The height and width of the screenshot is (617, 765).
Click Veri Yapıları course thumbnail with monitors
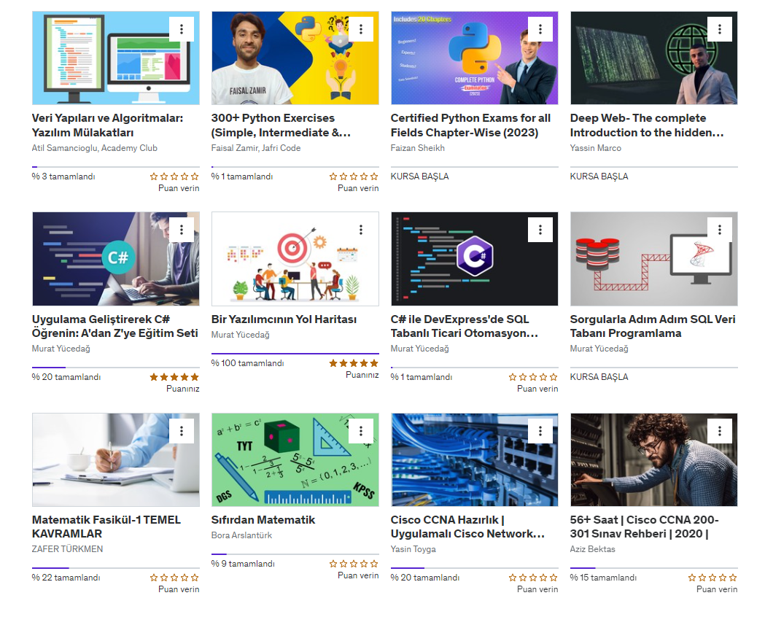[x=116, y=58]
